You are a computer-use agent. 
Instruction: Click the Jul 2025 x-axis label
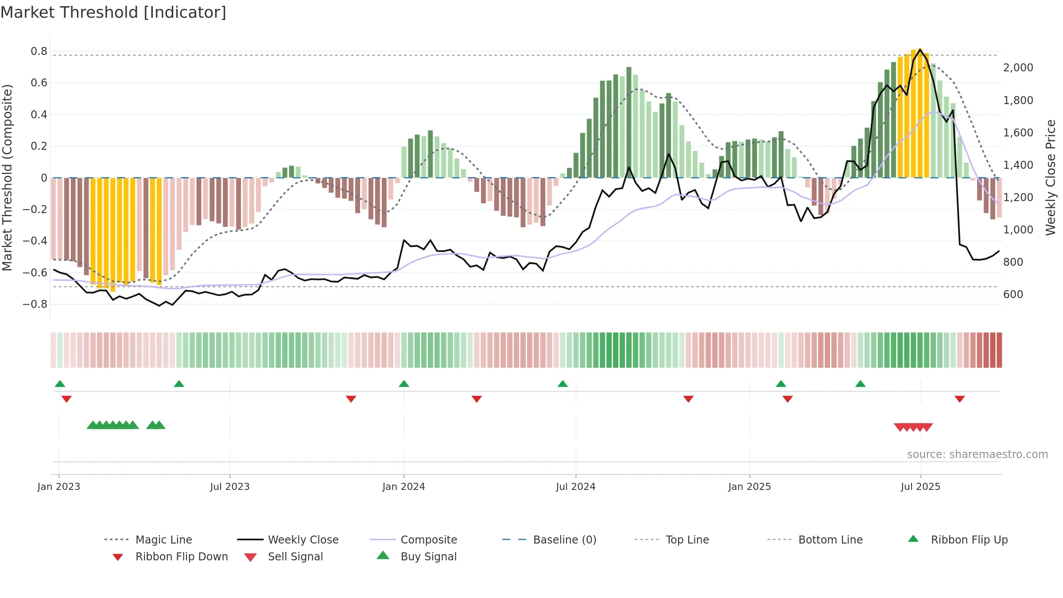point(921,487)
